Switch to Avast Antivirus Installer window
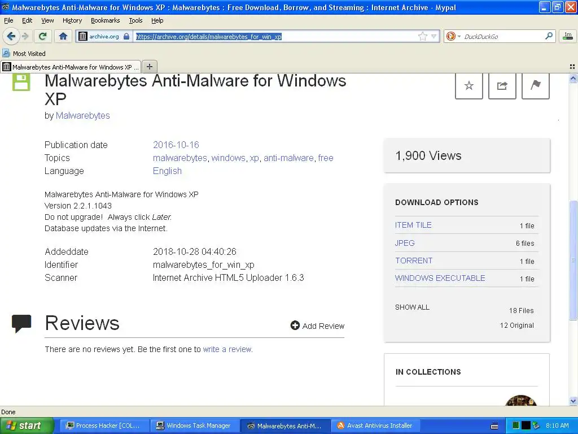Viewport: 578px width, 434px height. click(375, 426)
